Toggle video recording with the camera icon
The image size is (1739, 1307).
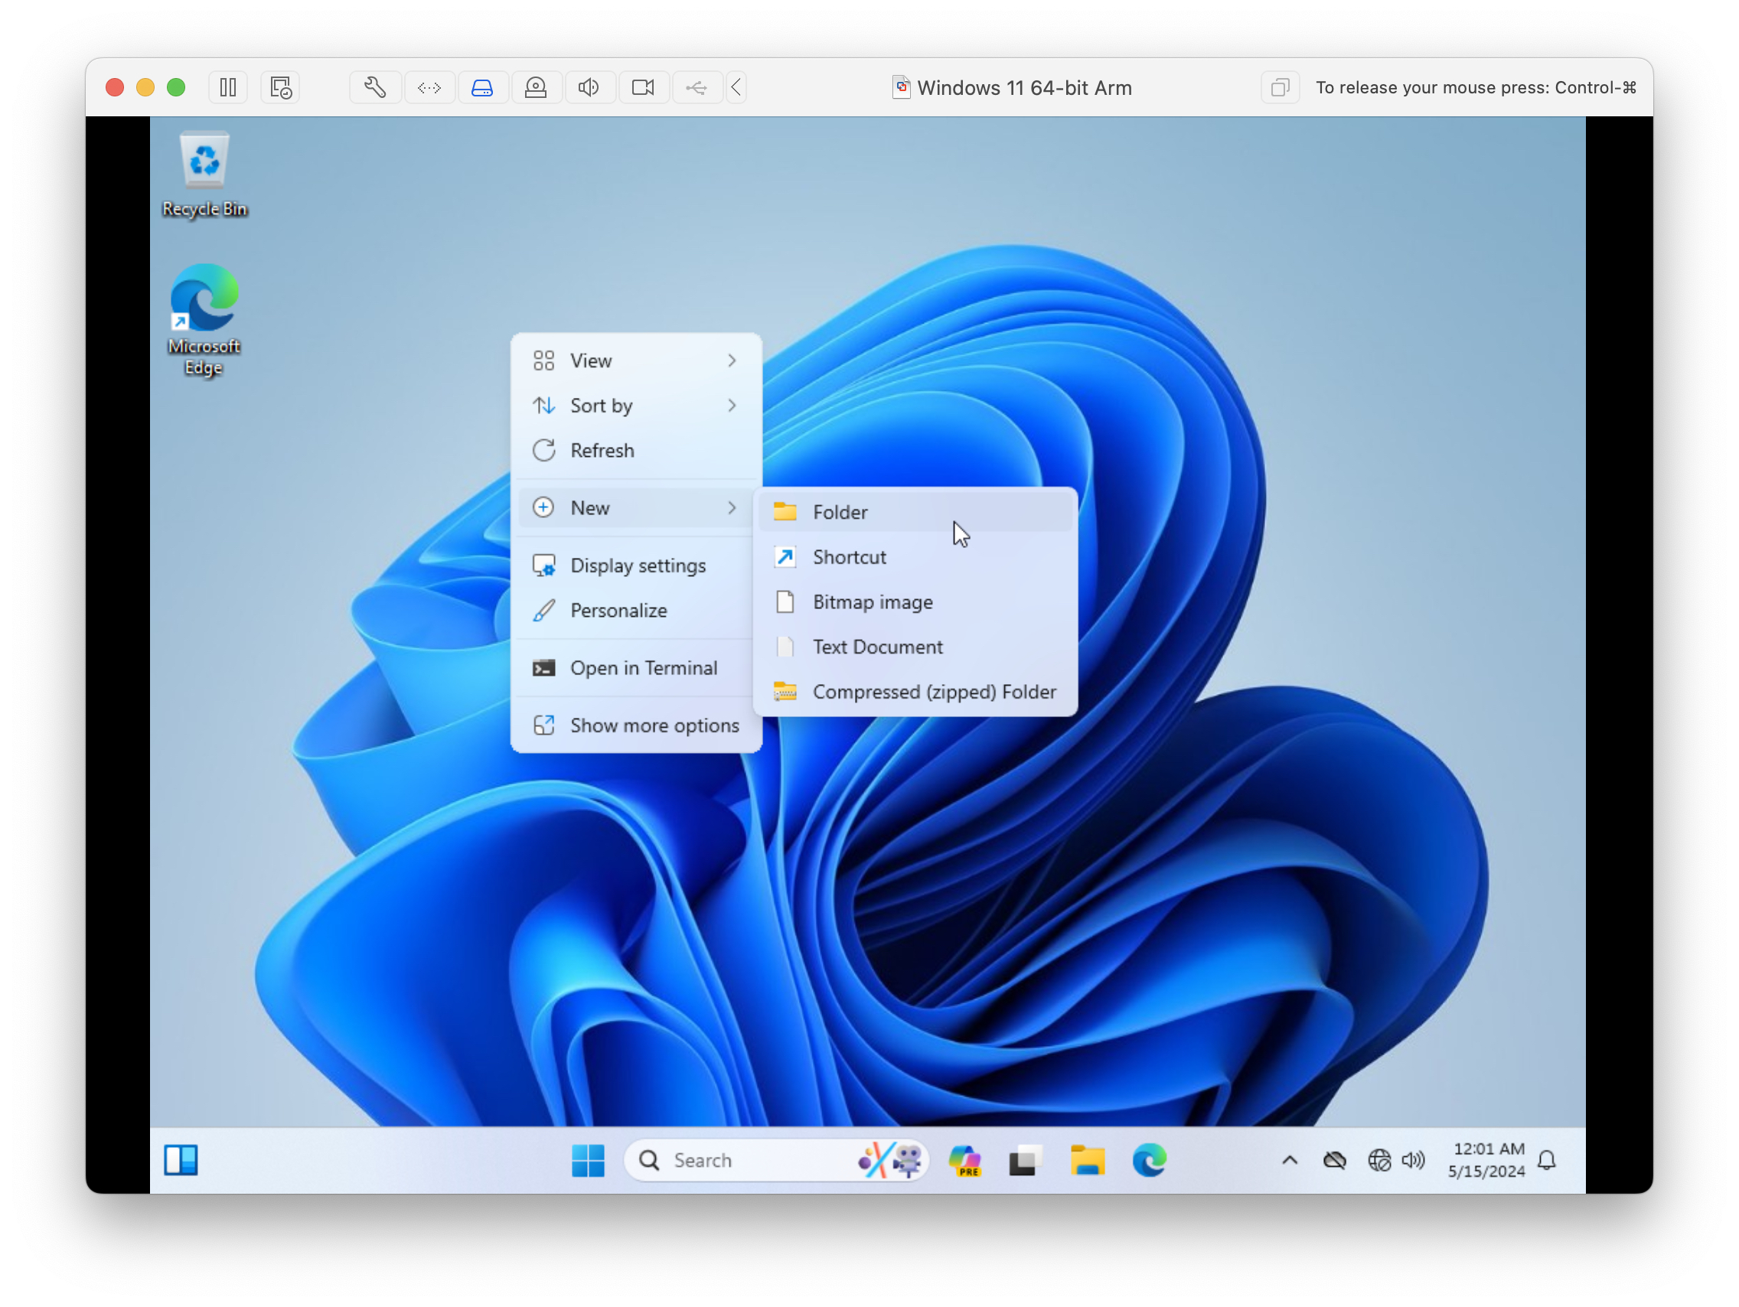click(644, 87)
